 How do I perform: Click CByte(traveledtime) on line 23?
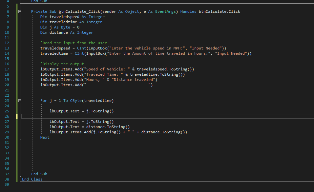coord(92,101)
